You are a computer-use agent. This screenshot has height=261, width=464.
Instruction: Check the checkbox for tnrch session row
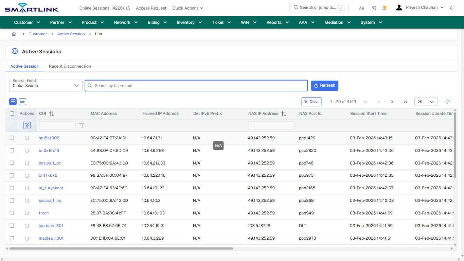pos(12,213)
